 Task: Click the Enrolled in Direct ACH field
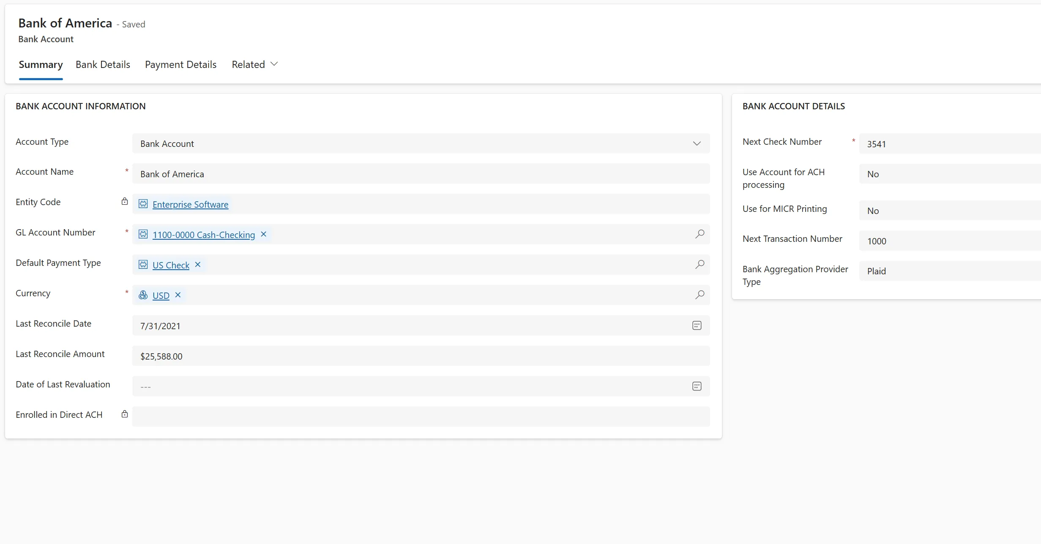point(421,417)
